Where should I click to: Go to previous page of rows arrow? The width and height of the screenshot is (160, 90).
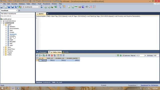pos(137,55)
